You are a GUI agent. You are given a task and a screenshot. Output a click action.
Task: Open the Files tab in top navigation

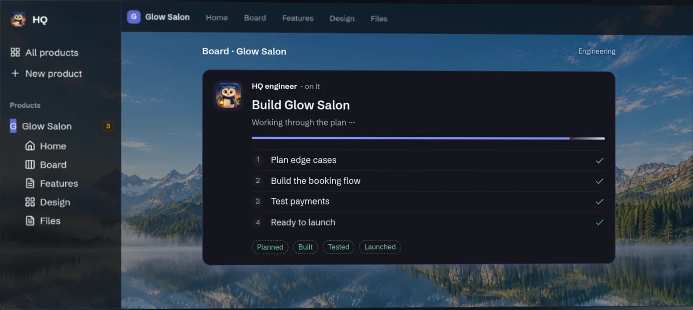click(x=379, y=19)
